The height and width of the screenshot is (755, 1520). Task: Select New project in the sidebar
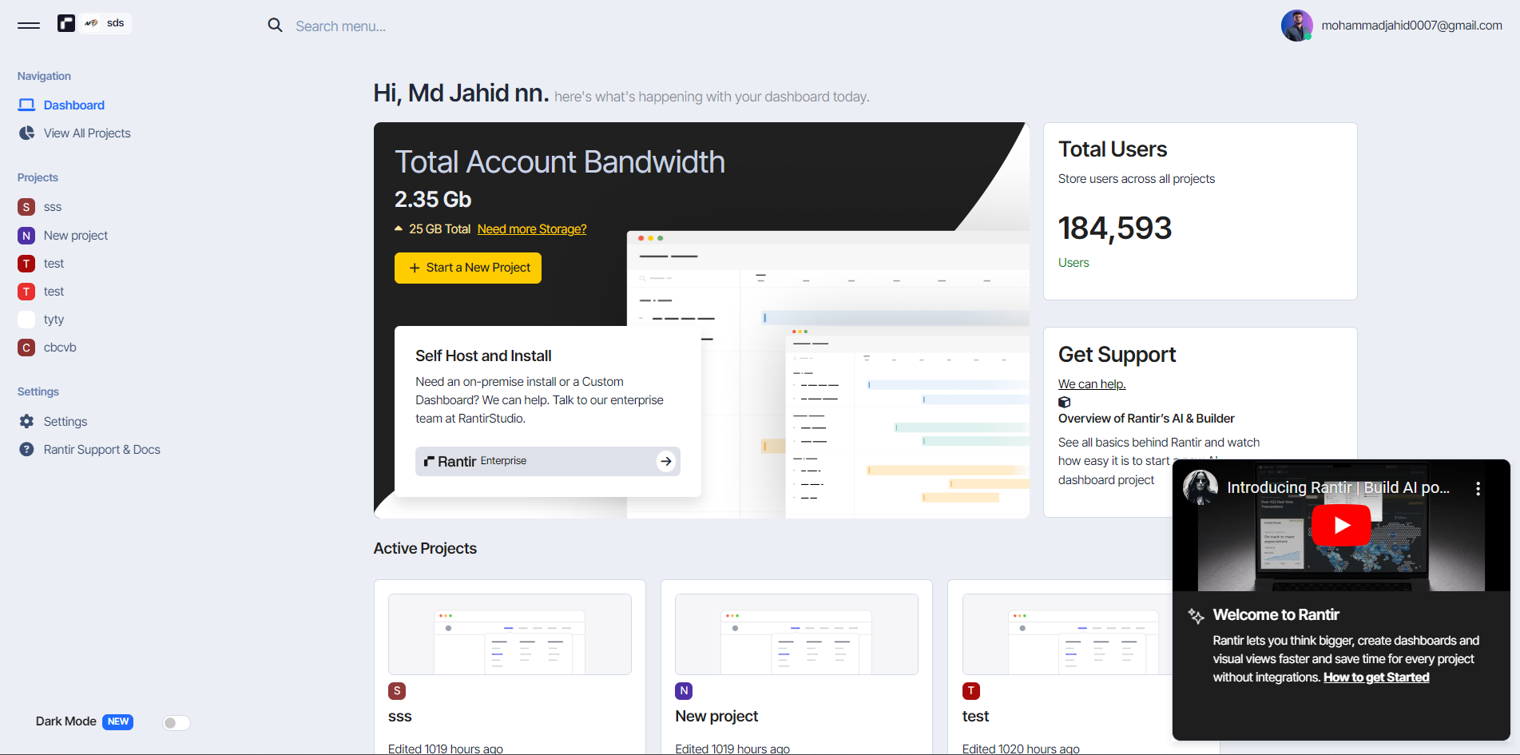pyautogui.click(x=75, y=236)
